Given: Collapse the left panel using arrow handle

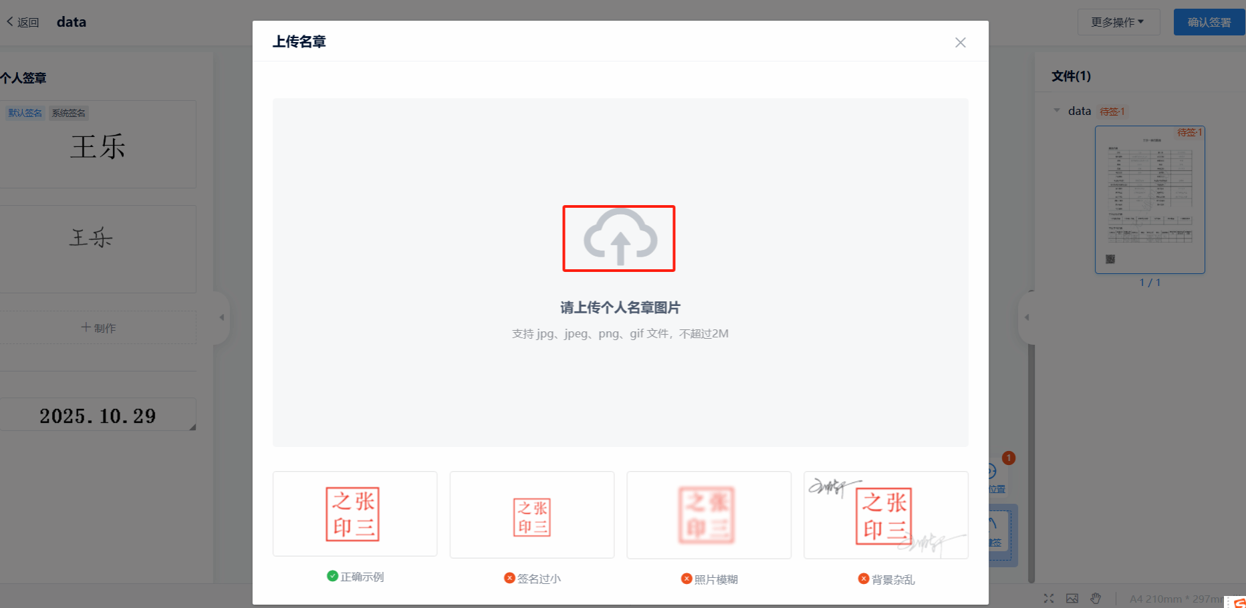Looking at the screenshot, I should pyautogui.click(x=221, y=317).
